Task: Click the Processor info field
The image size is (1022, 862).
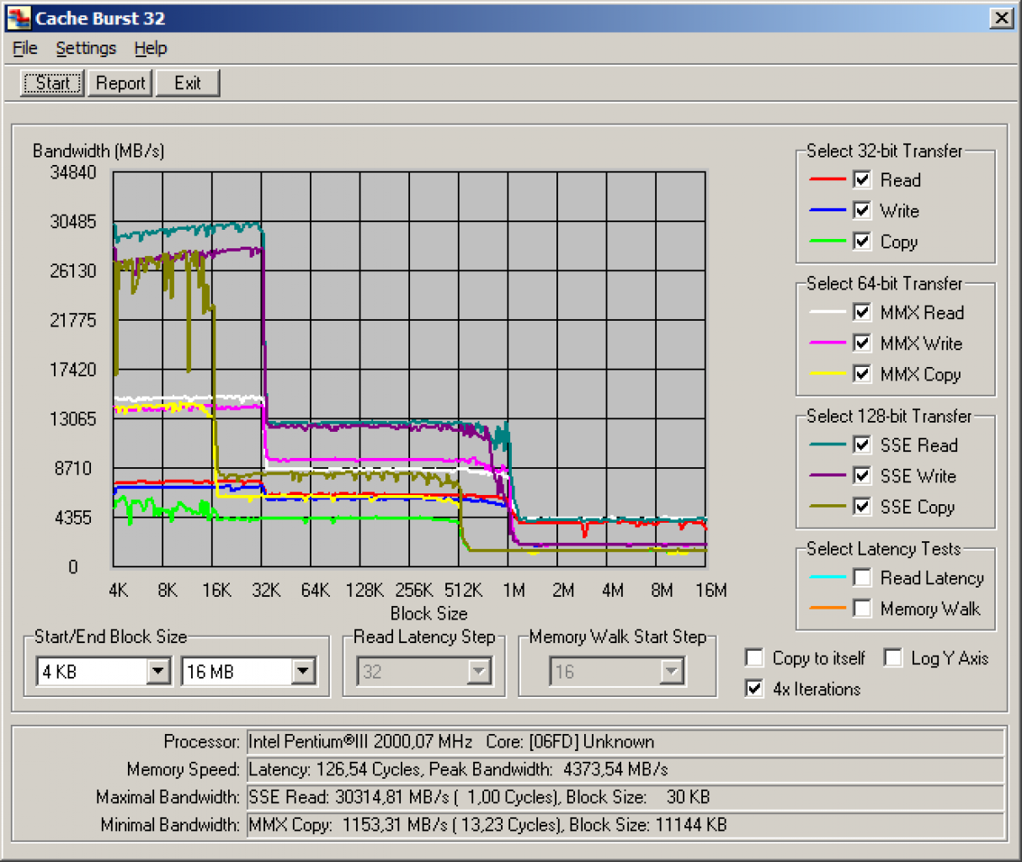Action: [625, 742]
